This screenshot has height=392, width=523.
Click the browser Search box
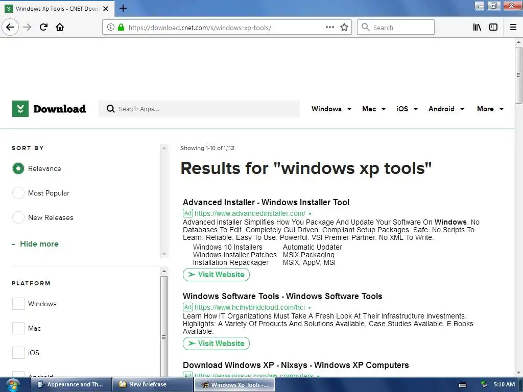point(396,28)
